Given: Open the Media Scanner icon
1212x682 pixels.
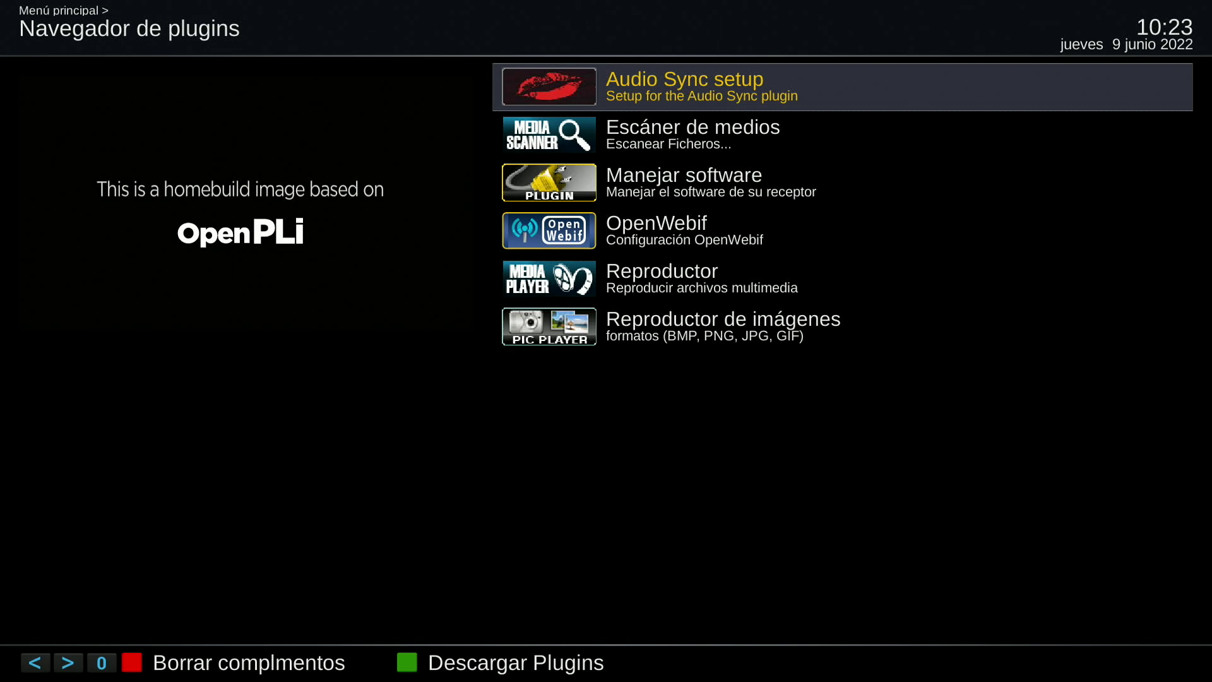Looking at the screenshot, I should pos(549,135).
